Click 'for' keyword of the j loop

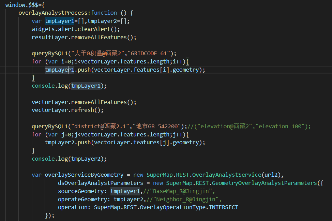36,135
